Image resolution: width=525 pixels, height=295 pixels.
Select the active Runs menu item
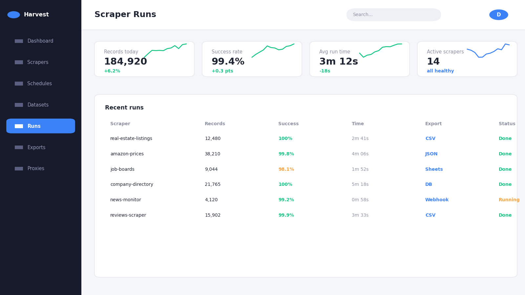tap(41, 126)
